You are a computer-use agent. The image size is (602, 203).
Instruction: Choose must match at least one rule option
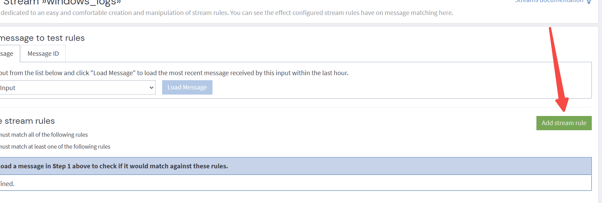click(55, 147)
